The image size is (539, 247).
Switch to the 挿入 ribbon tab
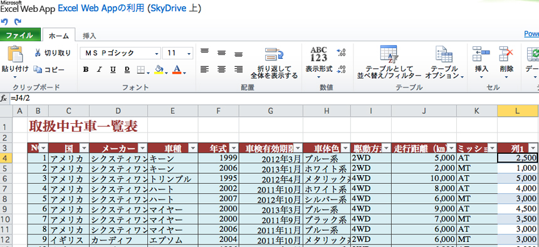click(90, 36)
